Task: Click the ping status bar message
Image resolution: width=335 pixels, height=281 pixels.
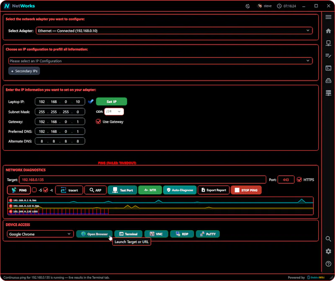Action: coord(57,277)
